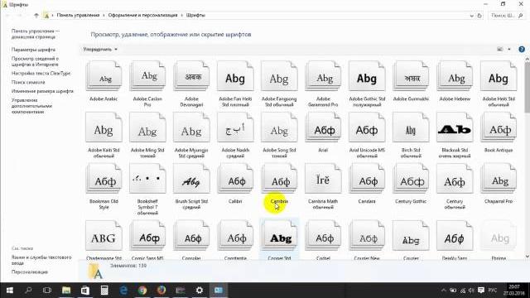Open Поиск символа link

pos(28,82)
